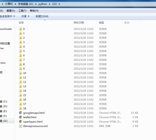This screenshot has width=156, height=140.
Task: Select folder 10 icon
Action: click(x=21, y=73)
